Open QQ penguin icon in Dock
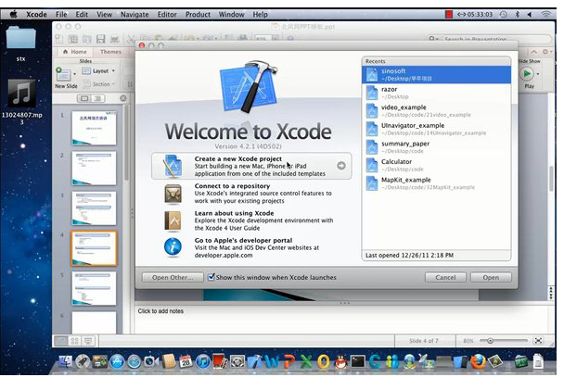Screen dimensions: 564x390 (x=340, y=361)
